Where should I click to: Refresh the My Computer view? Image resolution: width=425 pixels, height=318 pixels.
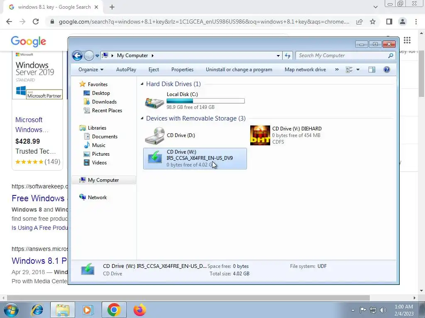(x=288, y=56)
